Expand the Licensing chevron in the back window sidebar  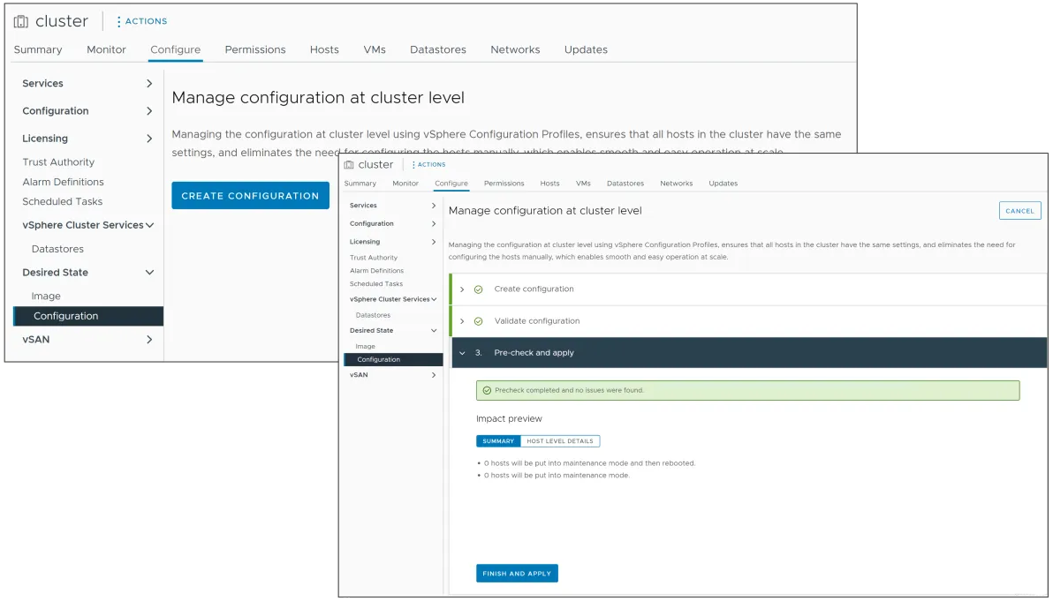pos(149,139)
